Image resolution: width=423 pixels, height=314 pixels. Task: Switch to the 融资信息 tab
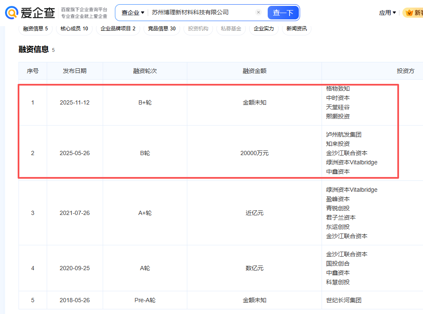pyautogui.click(x=35, y=29)
